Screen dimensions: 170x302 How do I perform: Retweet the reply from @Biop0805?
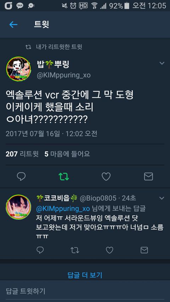pos(75,250)
